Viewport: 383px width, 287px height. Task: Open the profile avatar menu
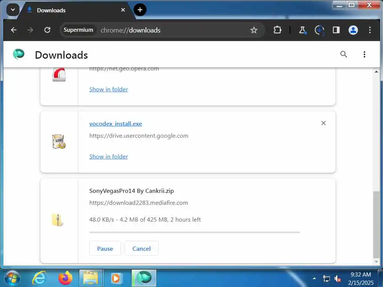coord(353,30)
